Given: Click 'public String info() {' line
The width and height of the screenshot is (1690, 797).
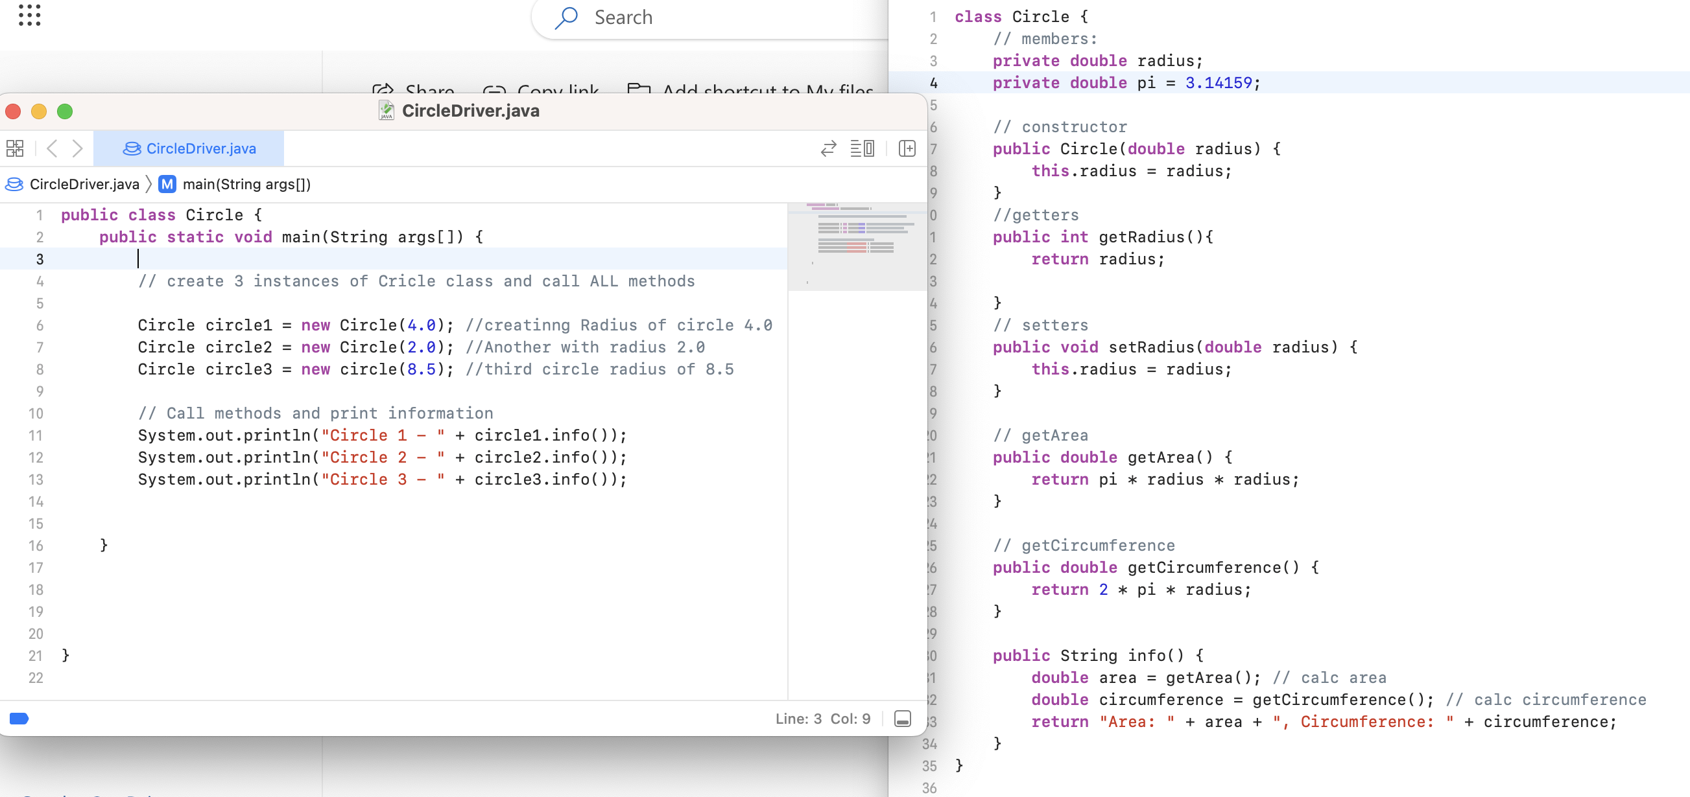Looking at the screenshot, I should point(1097,656).
